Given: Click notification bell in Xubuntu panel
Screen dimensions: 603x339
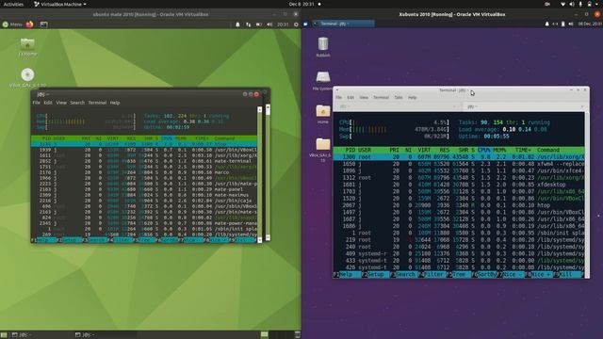Looking at the screenshot, I should click(546, 24).
